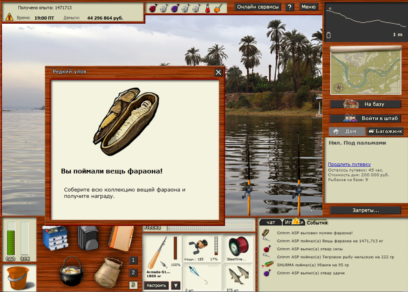
Task: Open Онлайн сервисы menu
Action: pos(258,7)
